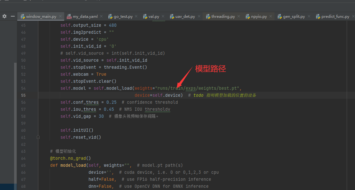The width and height of the screenshot is (355, 190).
Task: Switch to uav_det.py tab
Action: 185,17
